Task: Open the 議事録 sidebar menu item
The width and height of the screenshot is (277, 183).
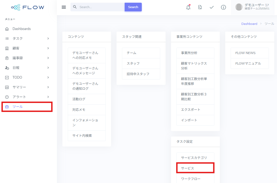Action: (x=18, y=58)
